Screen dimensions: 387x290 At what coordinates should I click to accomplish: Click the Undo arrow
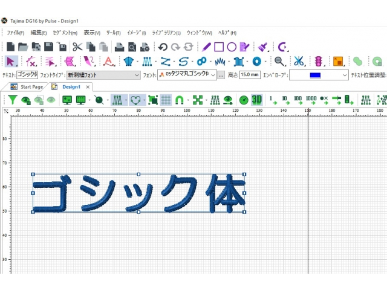[x=163, y=47]
